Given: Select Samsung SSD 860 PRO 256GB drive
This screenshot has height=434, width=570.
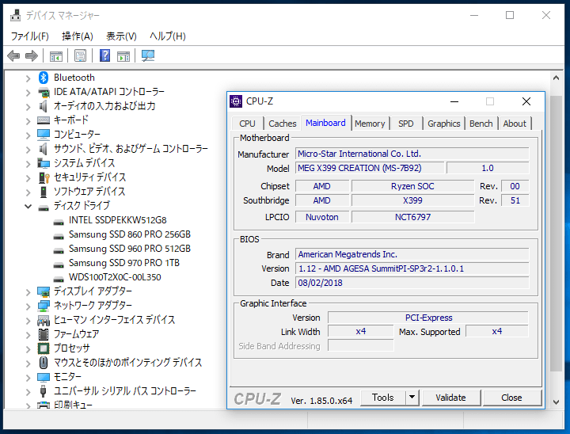Looking at the screenshot, I should [129, 234].
